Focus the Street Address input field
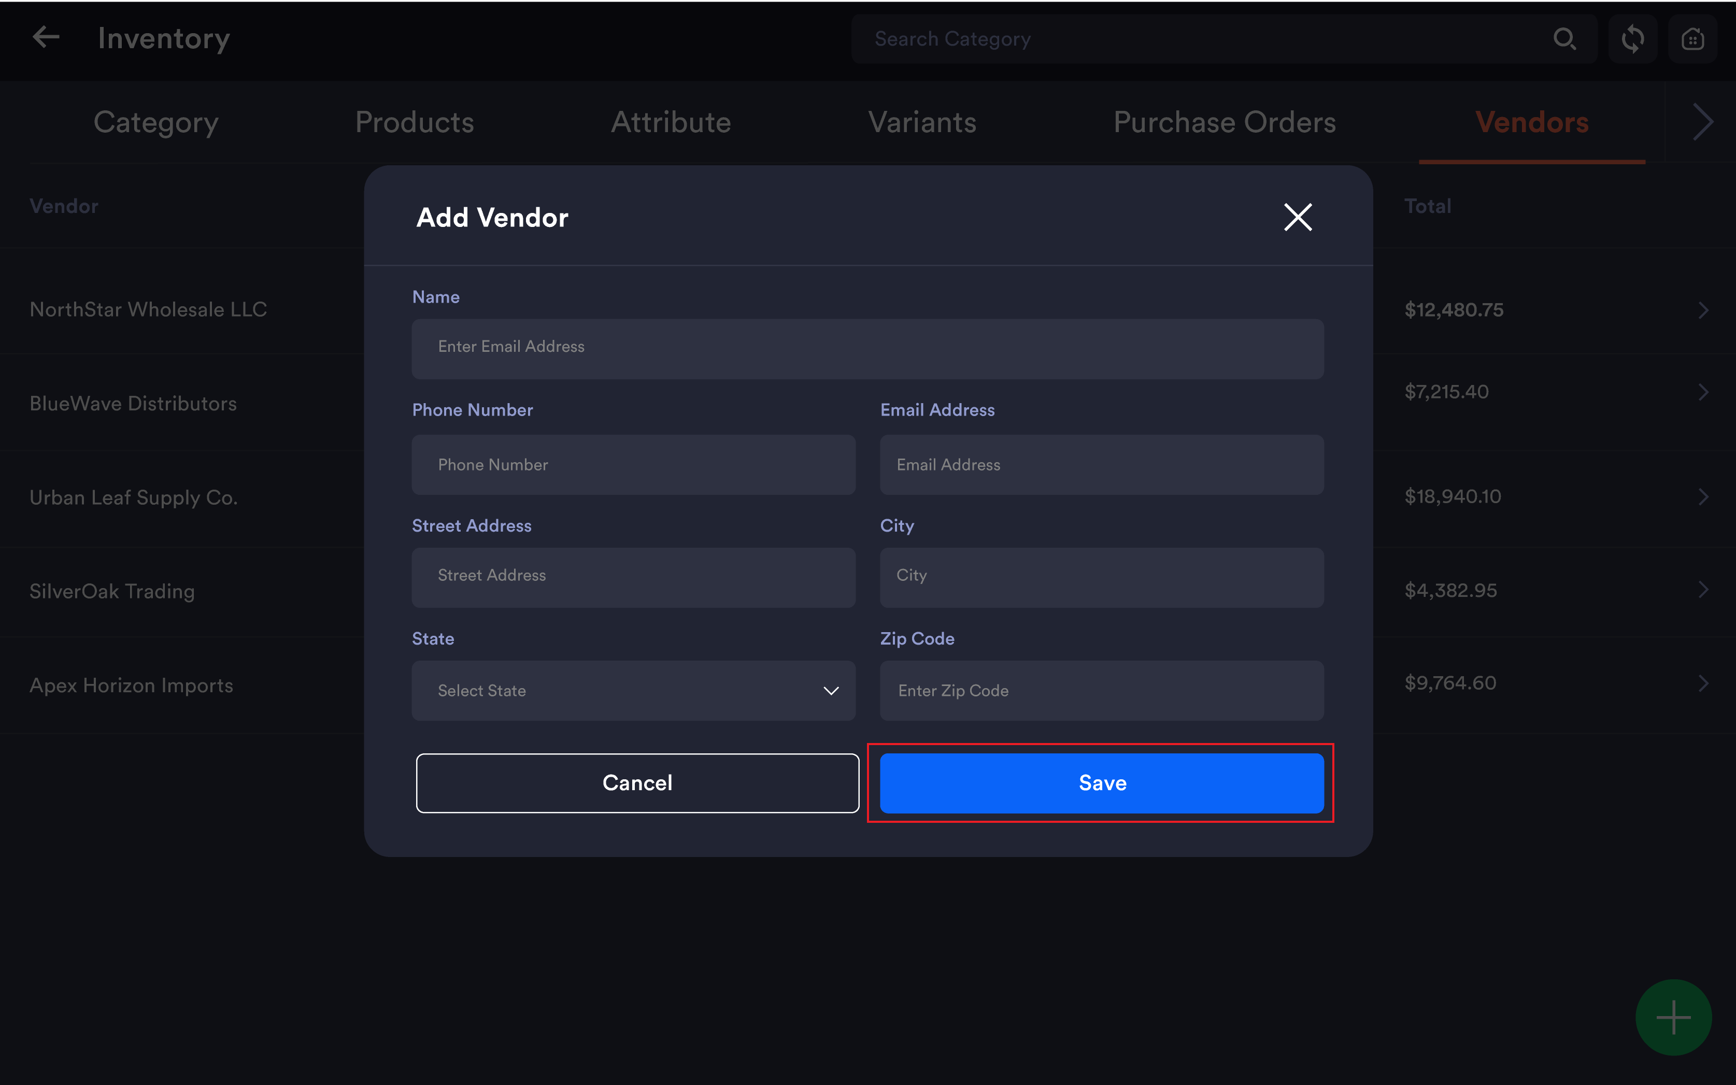 [633, 578]
